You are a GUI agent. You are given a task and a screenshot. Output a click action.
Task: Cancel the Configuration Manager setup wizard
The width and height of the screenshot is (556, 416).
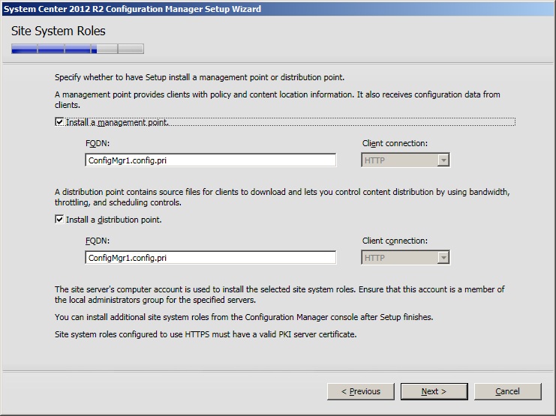507,391
